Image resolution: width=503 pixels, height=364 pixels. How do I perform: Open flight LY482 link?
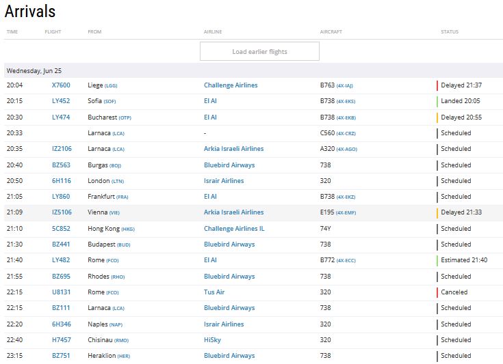tap(61, 260)
